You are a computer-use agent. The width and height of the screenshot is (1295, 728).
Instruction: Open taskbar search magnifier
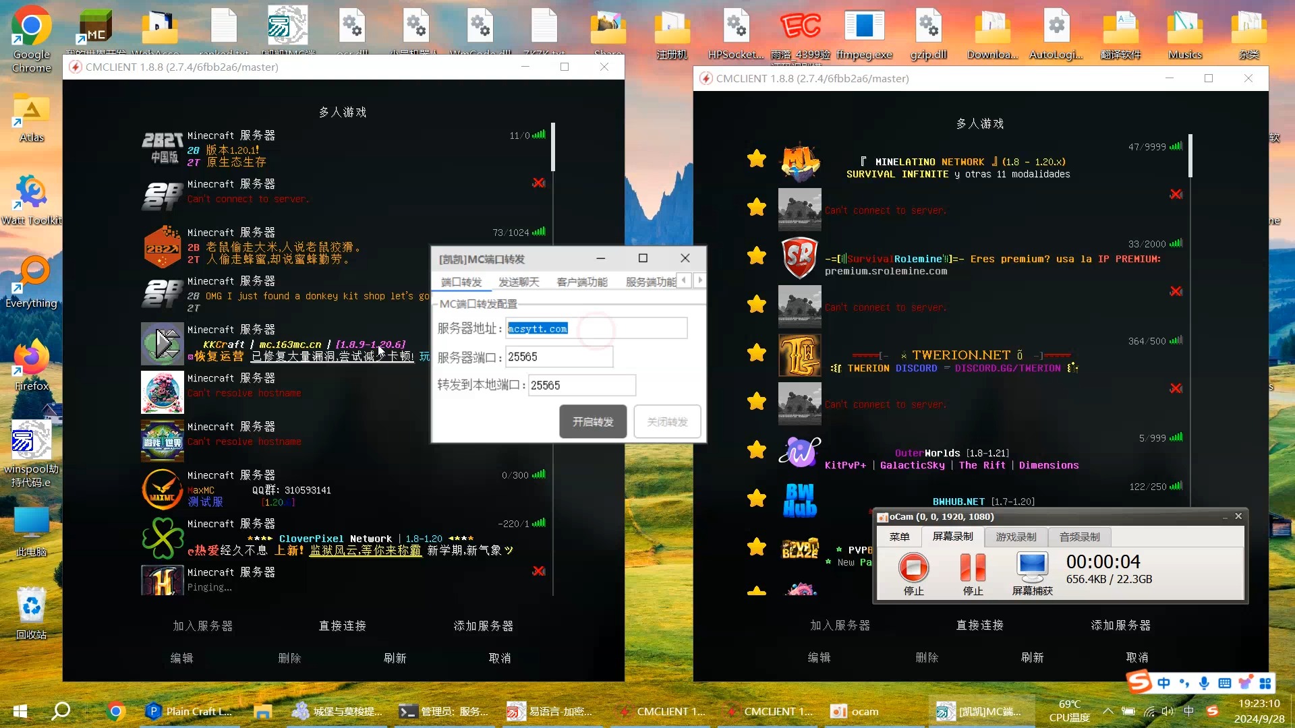61,711
